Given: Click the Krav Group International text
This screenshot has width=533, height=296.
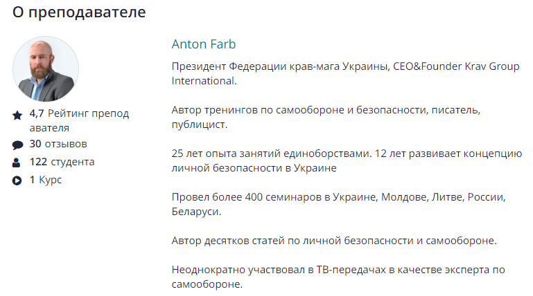Looking at the screenshot, I should coord(480,67).
